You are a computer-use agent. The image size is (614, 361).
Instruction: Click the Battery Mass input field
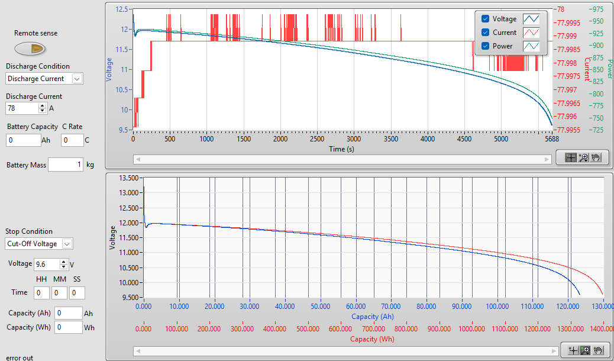(x=66, y=165)
